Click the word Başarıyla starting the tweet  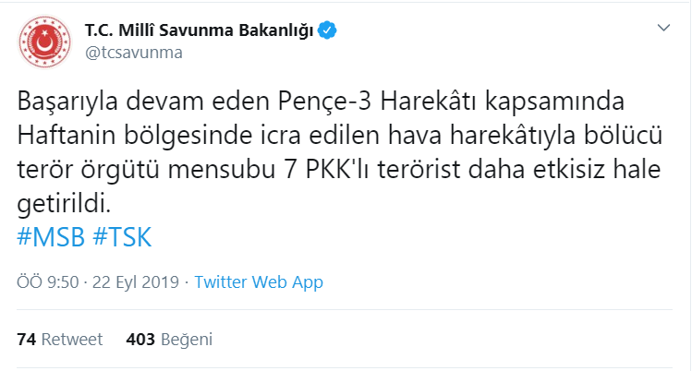[x=67, y=102]
